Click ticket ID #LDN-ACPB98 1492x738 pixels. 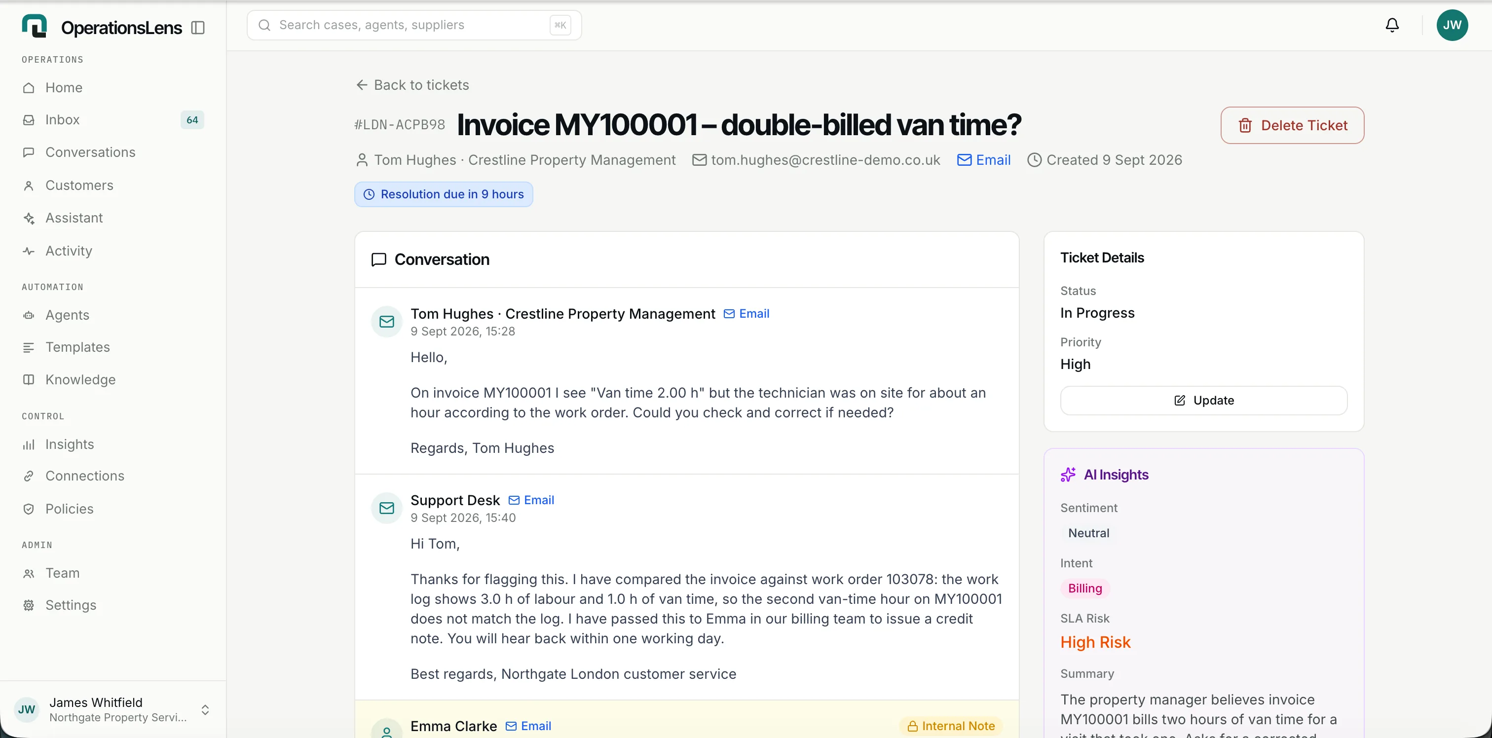click(400, 125)
